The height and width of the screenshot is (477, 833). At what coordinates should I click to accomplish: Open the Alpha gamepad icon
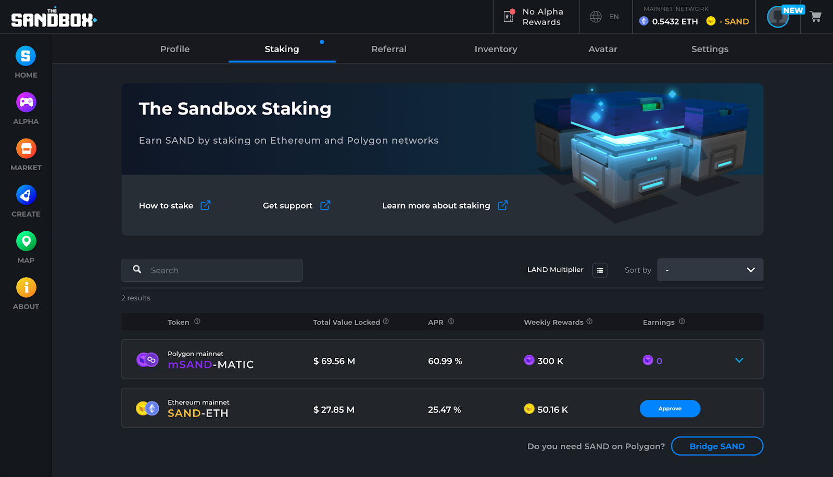coord(26,102)
